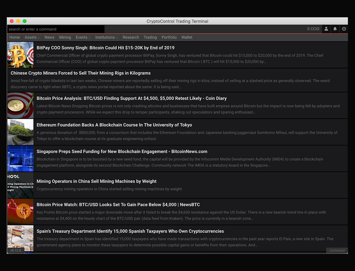Open the News menu item
The width and height of the screenshot is (355, 271).
coord(49,37)
